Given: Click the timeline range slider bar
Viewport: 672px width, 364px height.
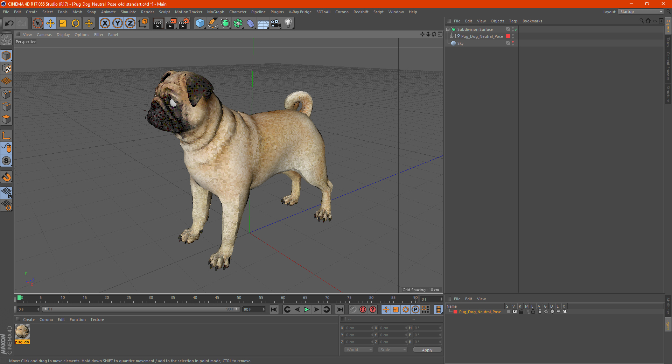Looking at the screenshot, I should (x=141, y=309).
